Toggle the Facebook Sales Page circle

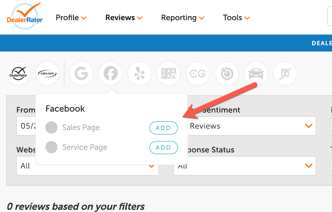pyautogui.click(x=51, y=128)
